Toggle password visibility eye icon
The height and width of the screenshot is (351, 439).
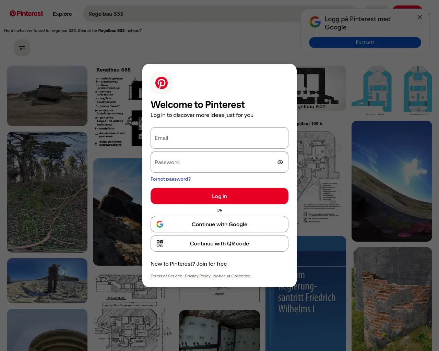280,162
